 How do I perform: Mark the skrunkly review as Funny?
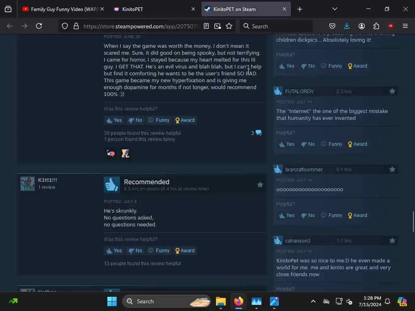[x=159, y=251]
